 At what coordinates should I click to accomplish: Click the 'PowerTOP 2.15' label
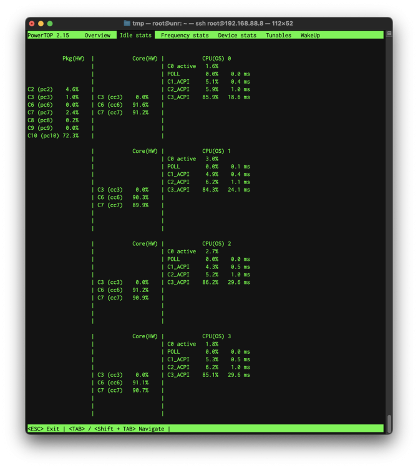click(x=48, y=35)
